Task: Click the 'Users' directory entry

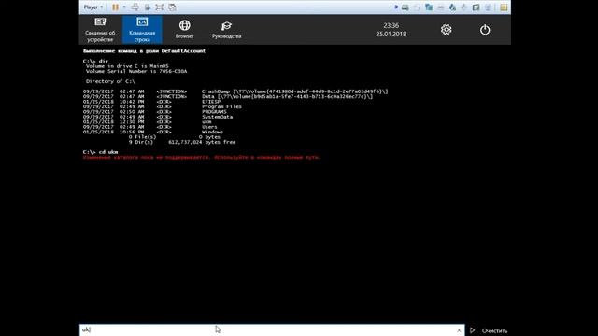Action: (x=209, y=127)
